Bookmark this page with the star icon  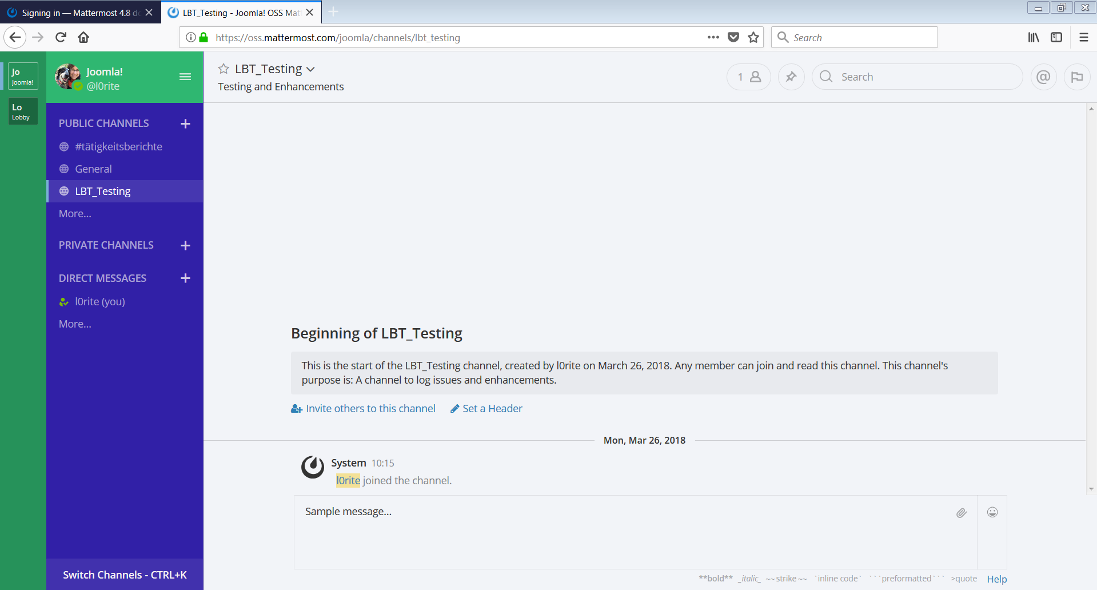(753, 37)
